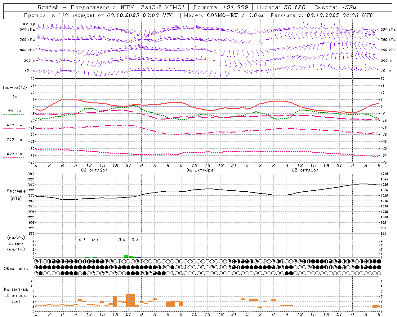Click the Bratsk station name in the header

click(x=47, y=7)
